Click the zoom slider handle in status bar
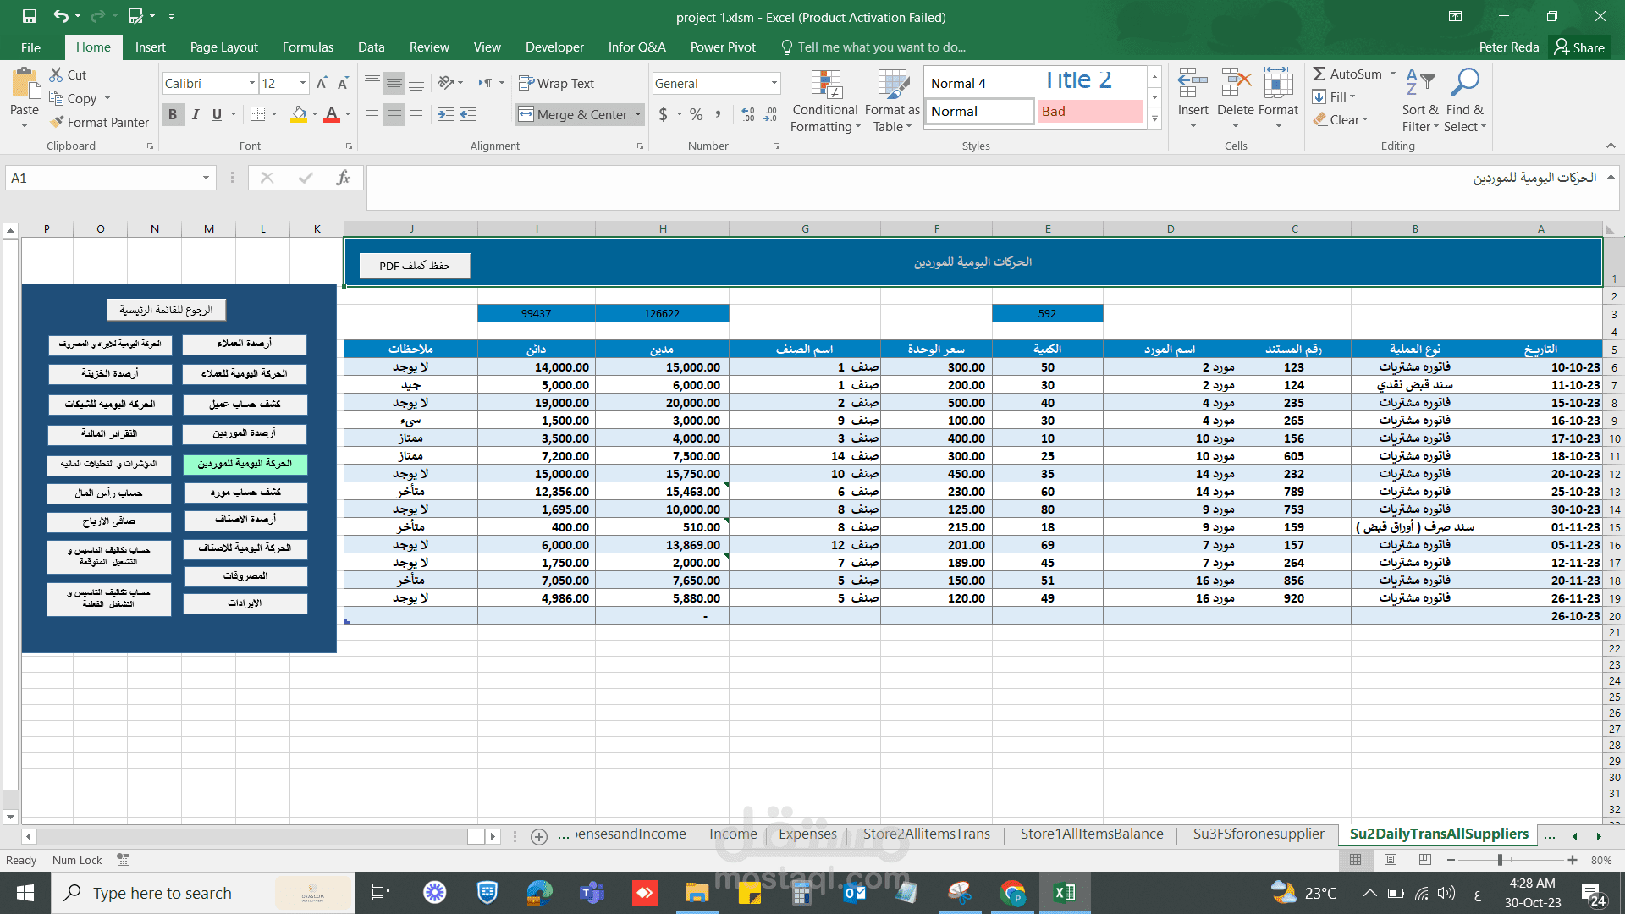 [x=1500, y=860]
